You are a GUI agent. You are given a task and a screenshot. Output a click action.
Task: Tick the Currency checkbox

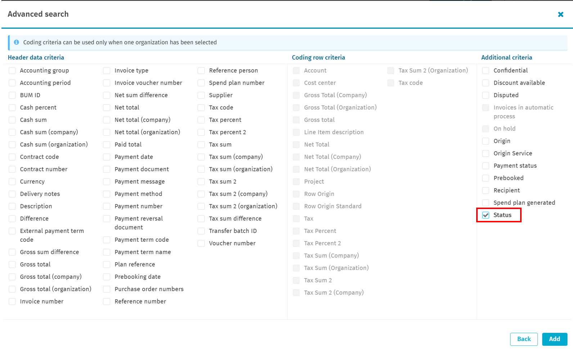pyautogui.click(x=12, y=182)
